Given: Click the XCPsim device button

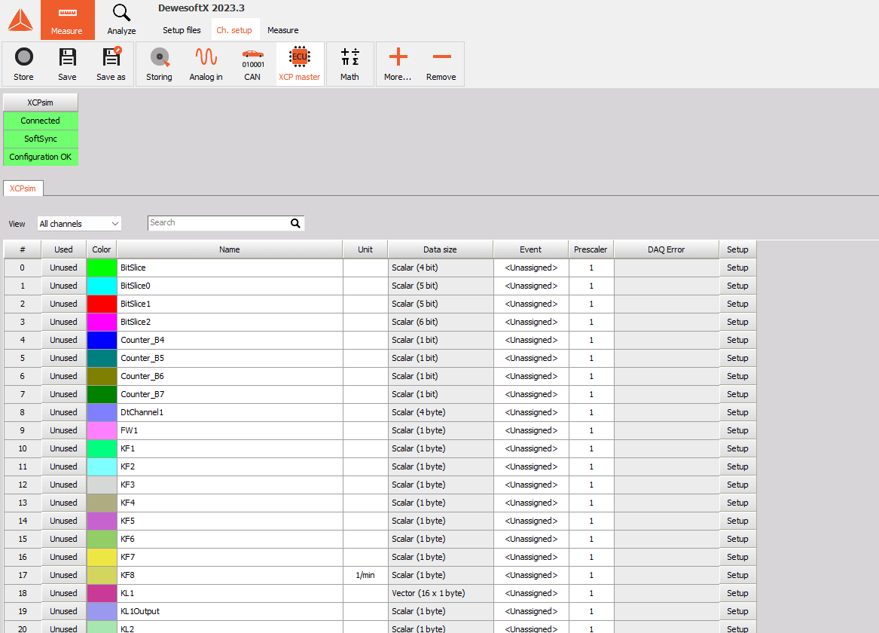Looking at the screenshot, I should [41, 102].
